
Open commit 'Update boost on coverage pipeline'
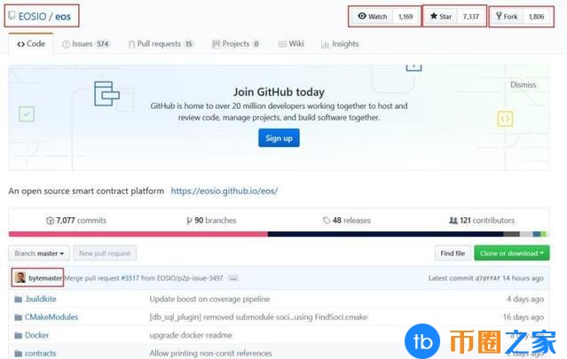coord(209,299)
